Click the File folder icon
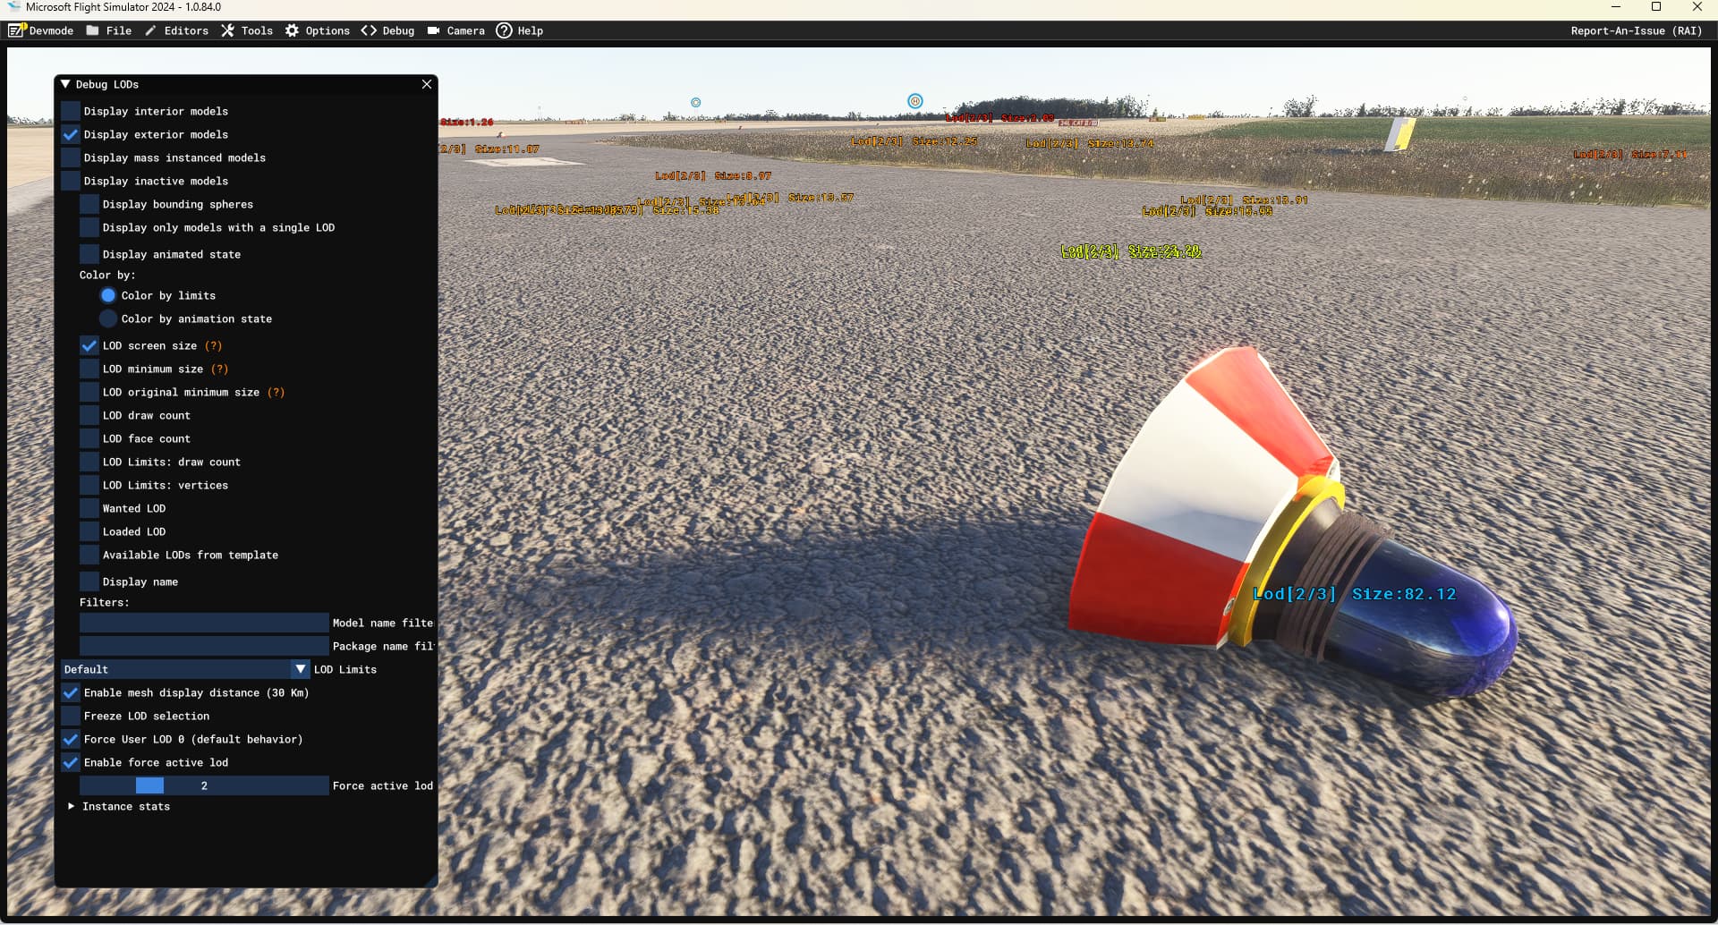This screenshot has height=925, width=1718. pos(92,30)
